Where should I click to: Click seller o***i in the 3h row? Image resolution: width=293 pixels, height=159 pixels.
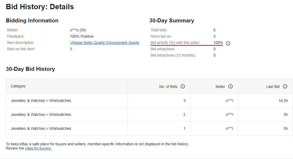click(229, 115)
